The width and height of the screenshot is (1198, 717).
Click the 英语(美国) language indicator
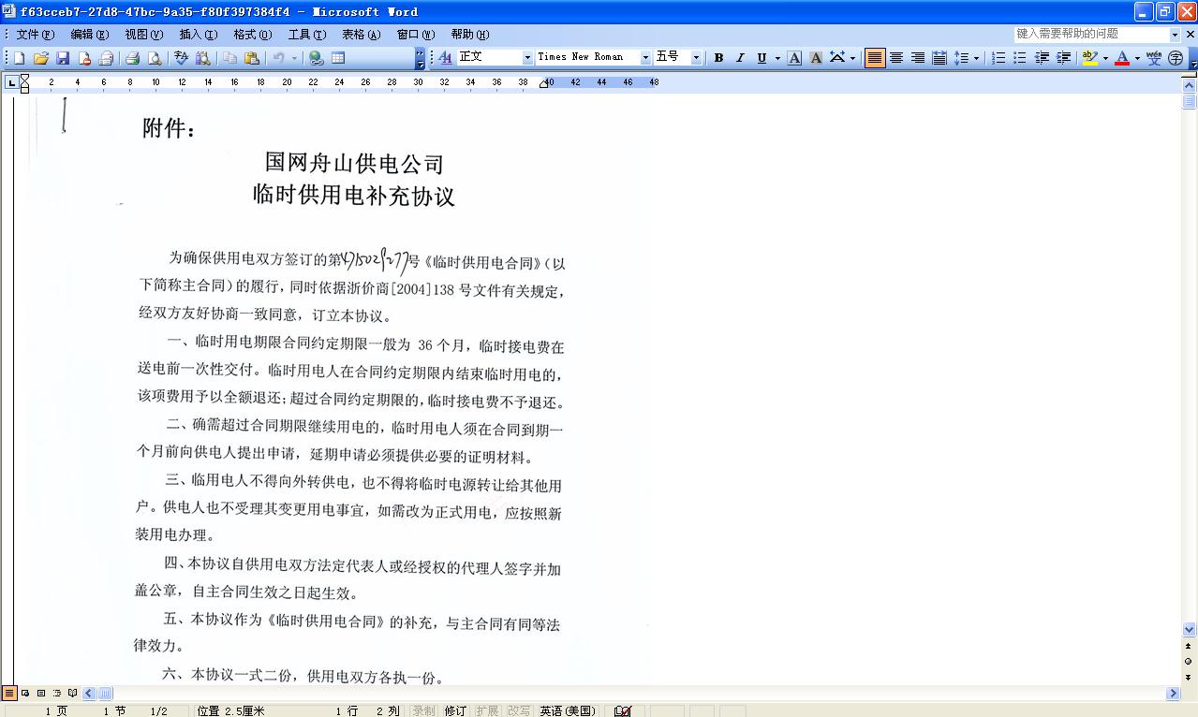coord(568,710)
